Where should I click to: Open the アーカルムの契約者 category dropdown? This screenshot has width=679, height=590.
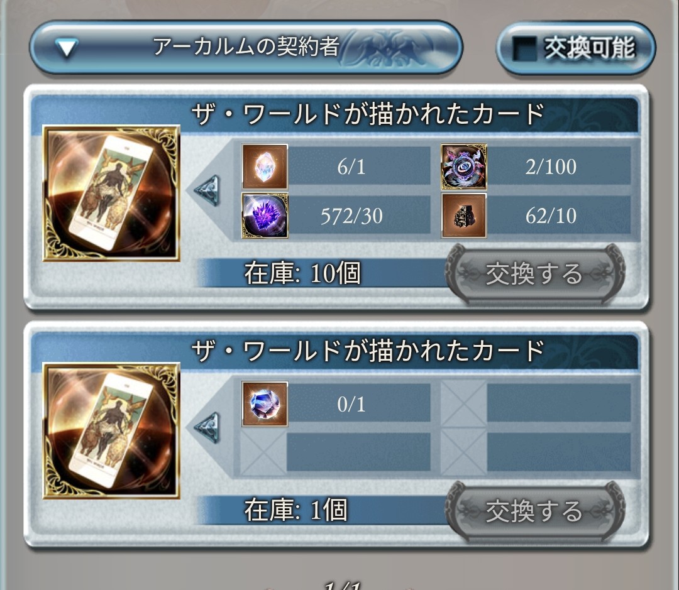click(246, 46)
